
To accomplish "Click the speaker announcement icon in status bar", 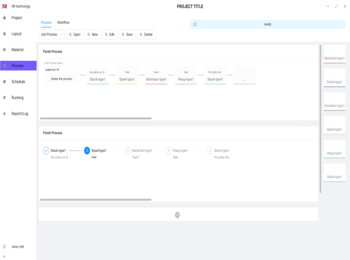I will tap(195, 24).
